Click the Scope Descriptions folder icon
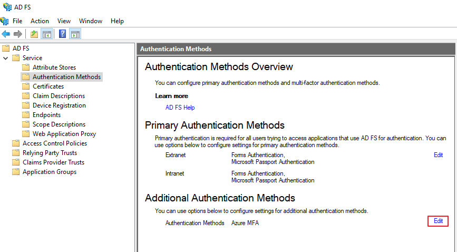The width and height of the screenshot is (457, 252). tap(26, 124)
